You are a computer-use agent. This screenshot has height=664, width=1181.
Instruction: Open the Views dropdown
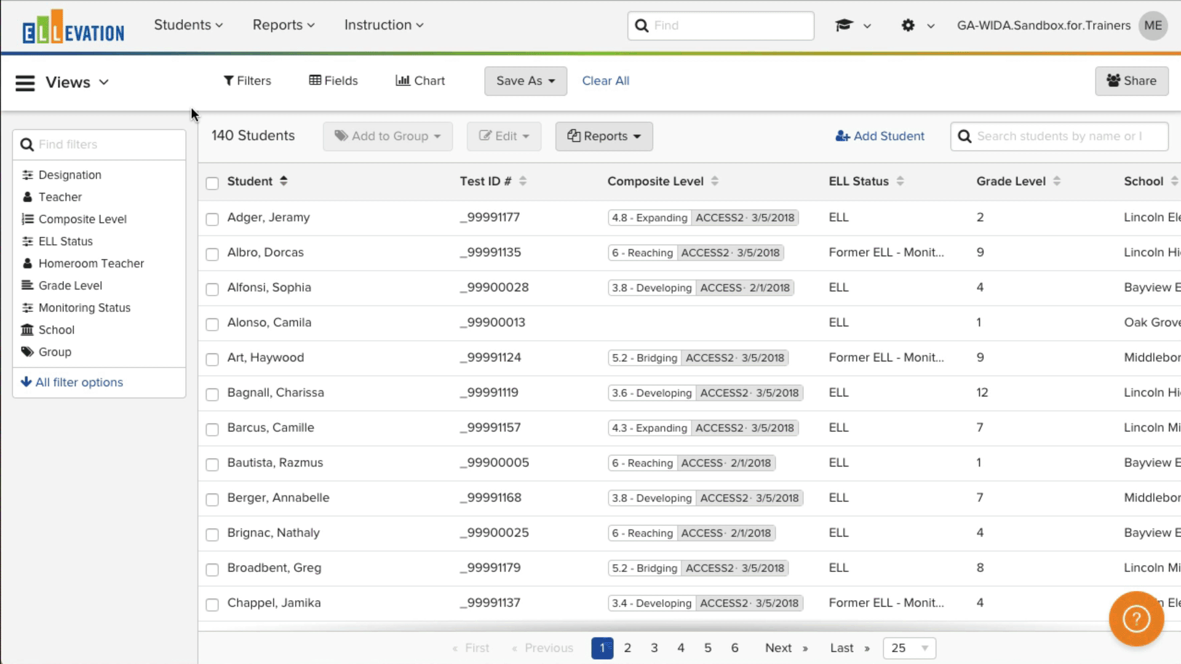coord(77,82)
